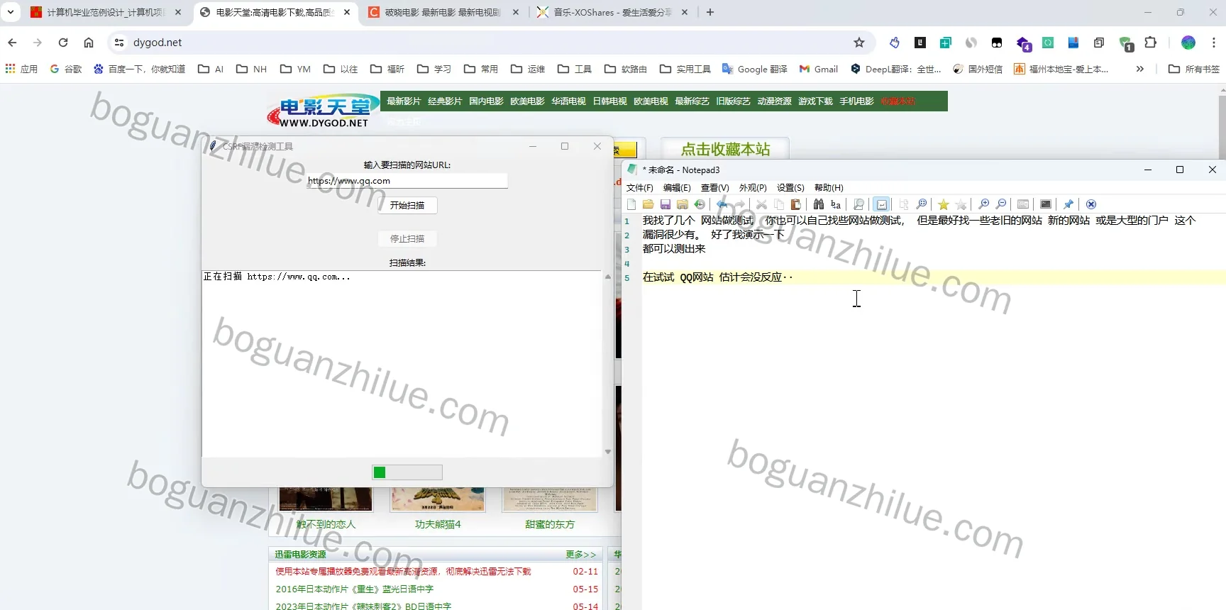Click the browser Home icon
1226x610 pixels.
[89, 43]
